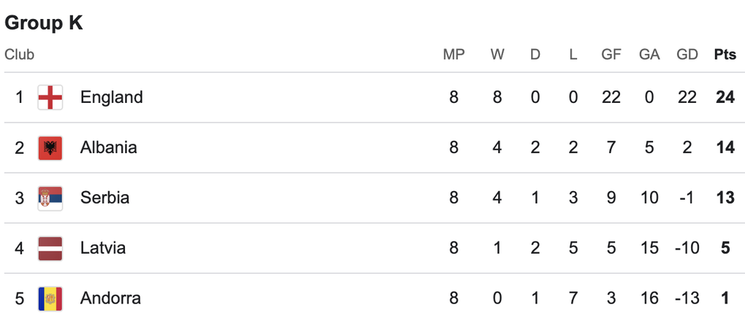Click the MP column header
Screen dimensions: 745x321
(454, 55)
